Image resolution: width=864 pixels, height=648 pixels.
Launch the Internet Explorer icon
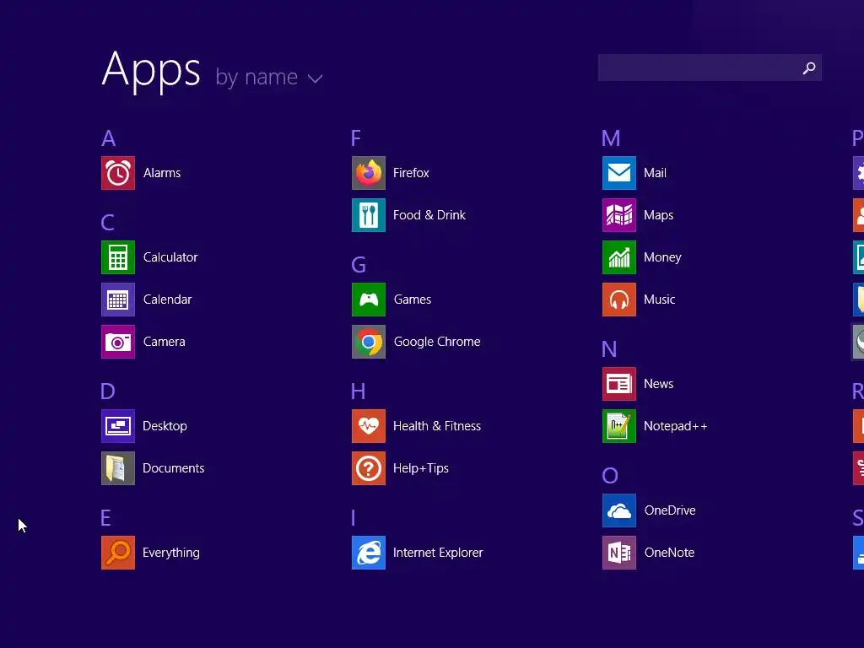[369, 553]
